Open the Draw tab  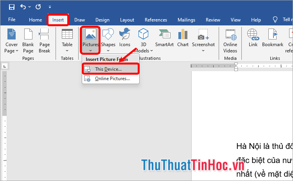click(x=79, y=20)
